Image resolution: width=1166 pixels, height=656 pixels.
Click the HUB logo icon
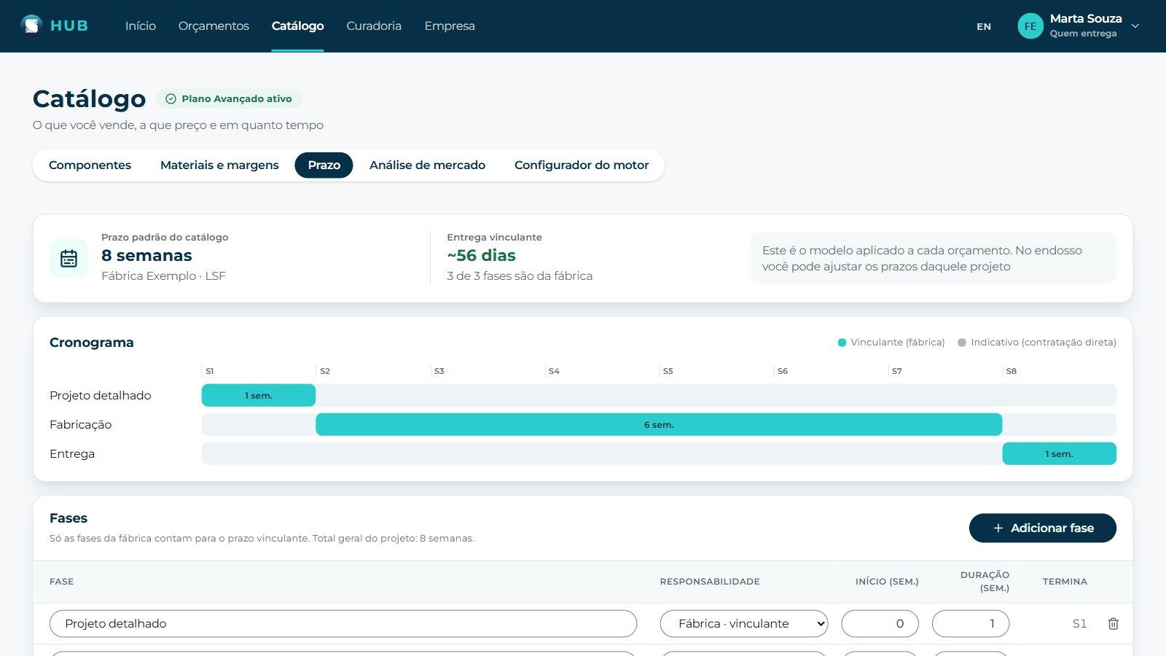coord(31,26)
